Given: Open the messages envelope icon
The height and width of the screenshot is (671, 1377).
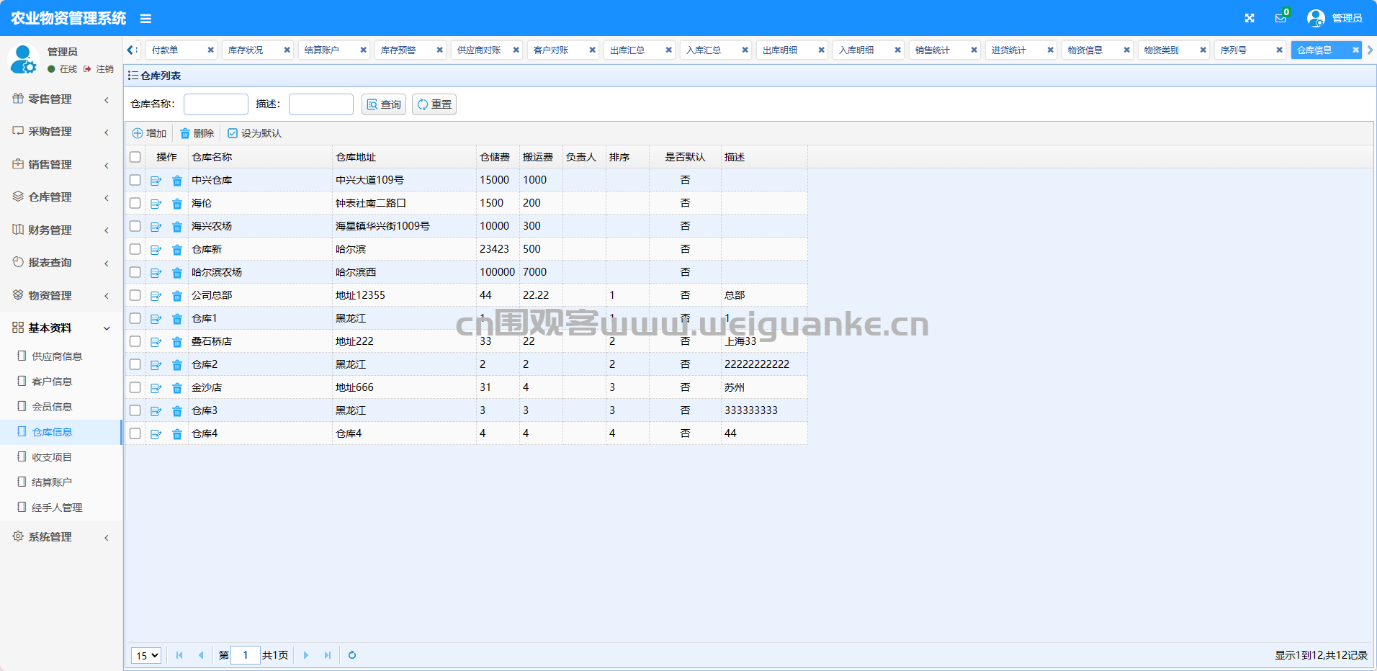Looking at the screenshot, I should coord(1280,18).
